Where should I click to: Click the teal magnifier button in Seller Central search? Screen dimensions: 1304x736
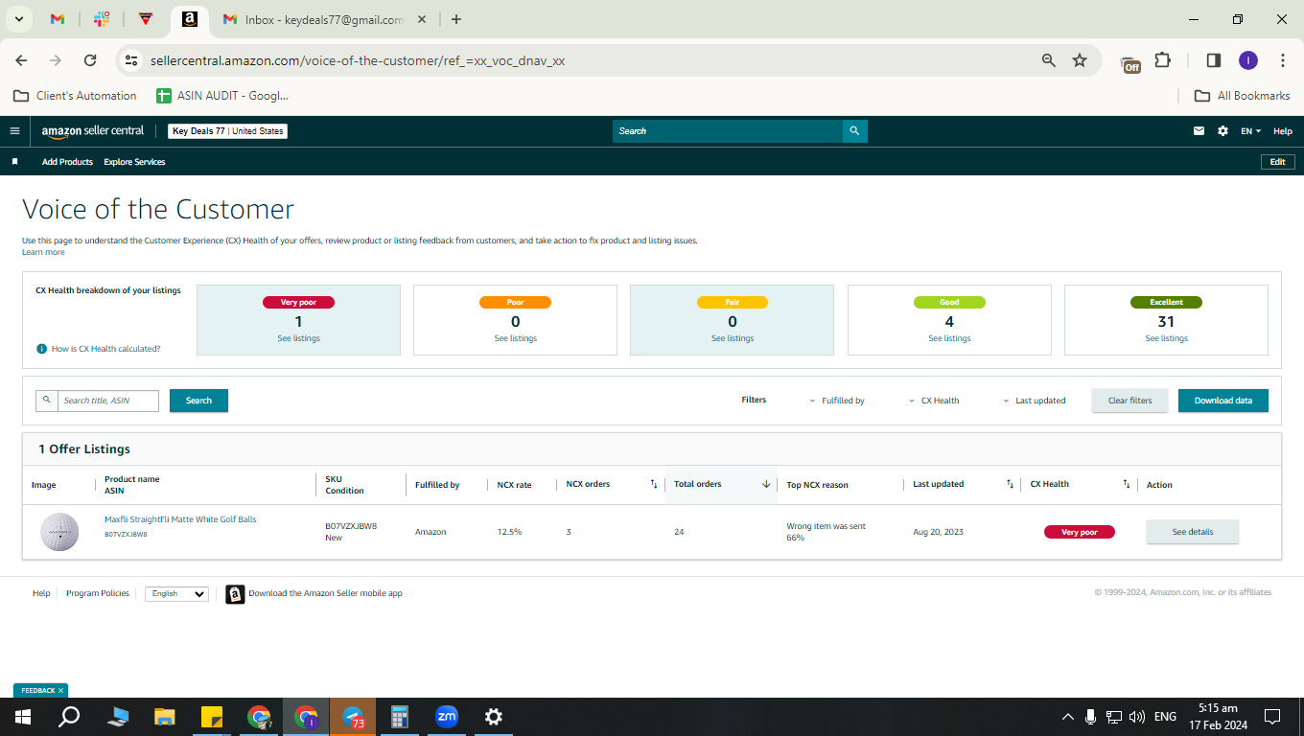[855, 131]
